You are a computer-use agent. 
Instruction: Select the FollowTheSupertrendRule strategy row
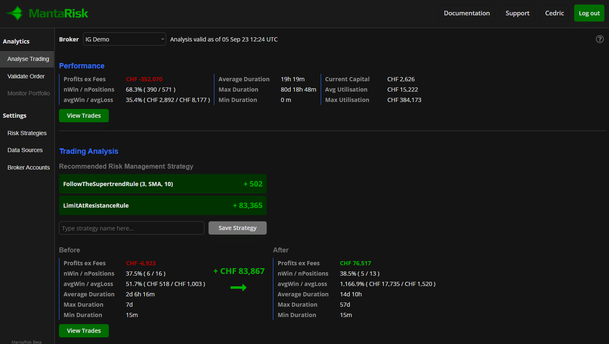point(162,184)
